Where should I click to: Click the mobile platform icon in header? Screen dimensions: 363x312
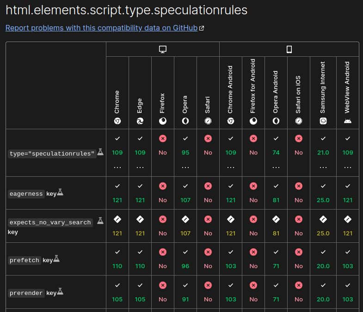pos(289,49)
